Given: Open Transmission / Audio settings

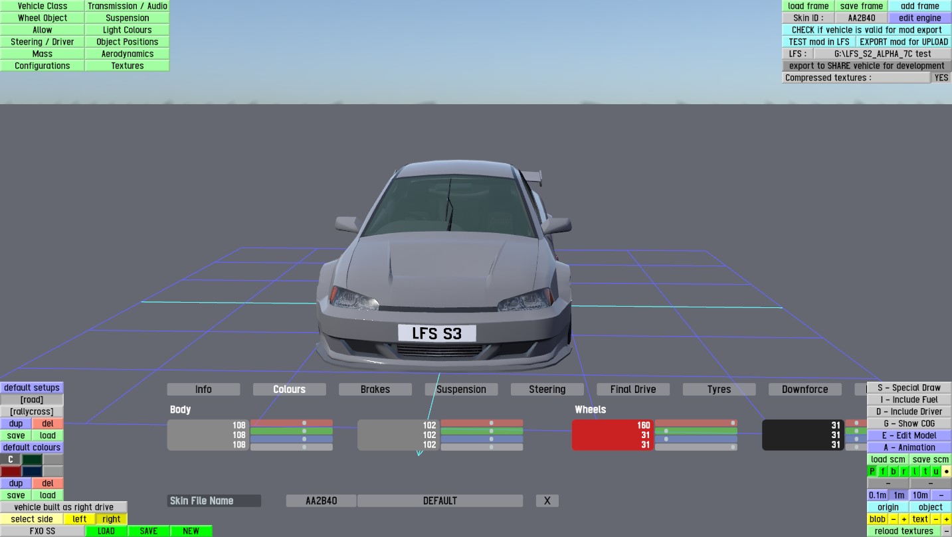Looking at the screenshot, I should (128, 6).
